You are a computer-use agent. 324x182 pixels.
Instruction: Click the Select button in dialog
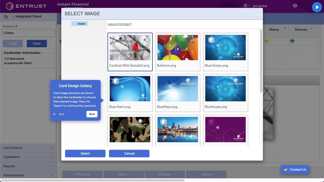point(85,153)
